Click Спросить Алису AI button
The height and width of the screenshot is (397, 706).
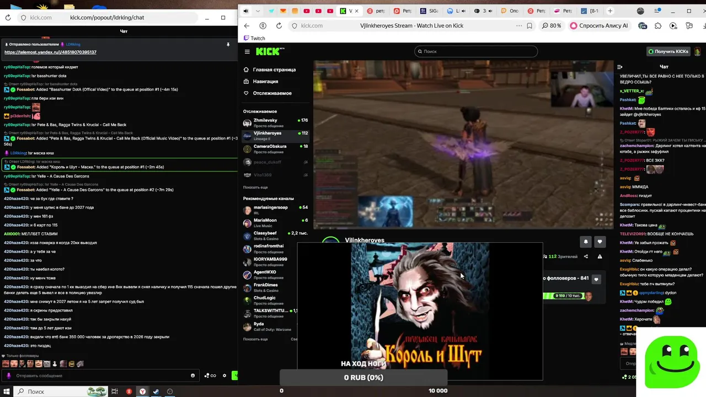[x=599, y=25]
